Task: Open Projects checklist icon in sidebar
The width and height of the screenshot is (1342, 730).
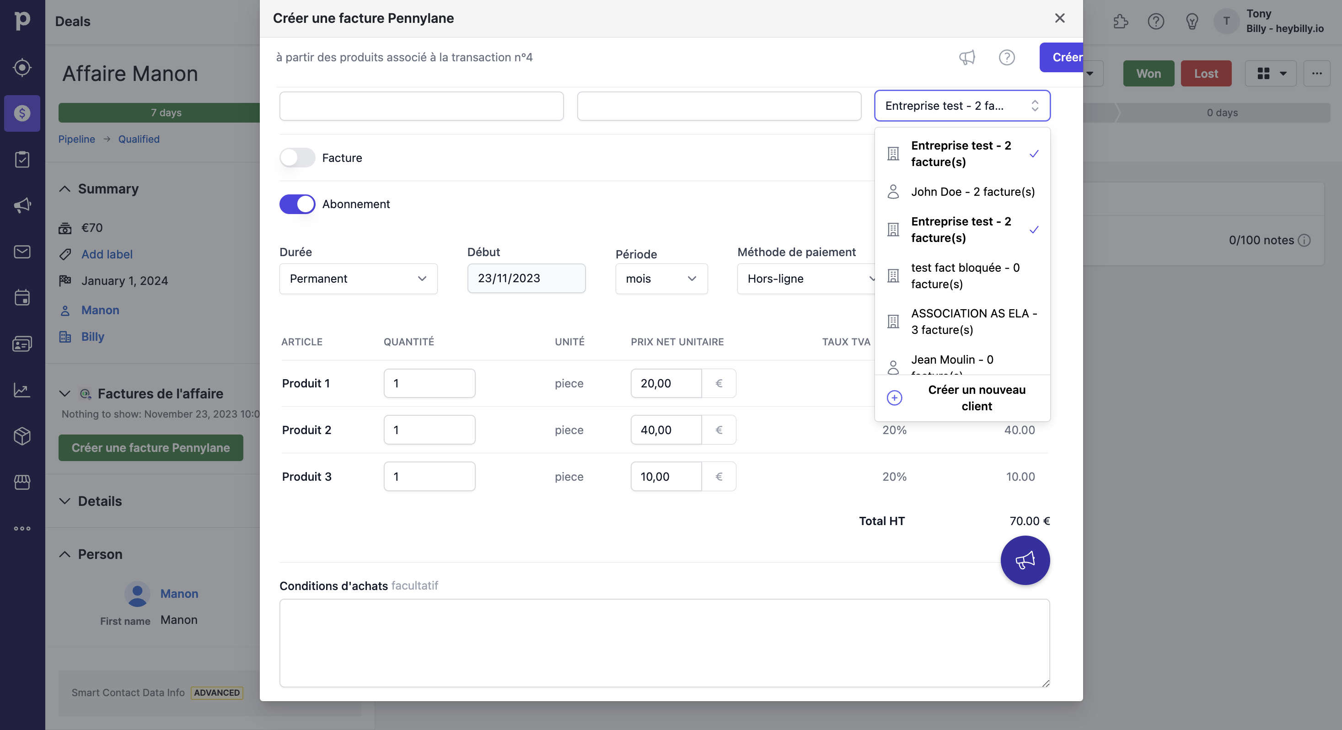Action: [22, 160]
